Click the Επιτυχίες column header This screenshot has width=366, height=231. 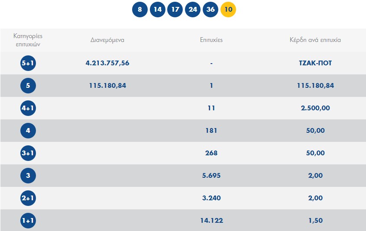tap(211, 40)
